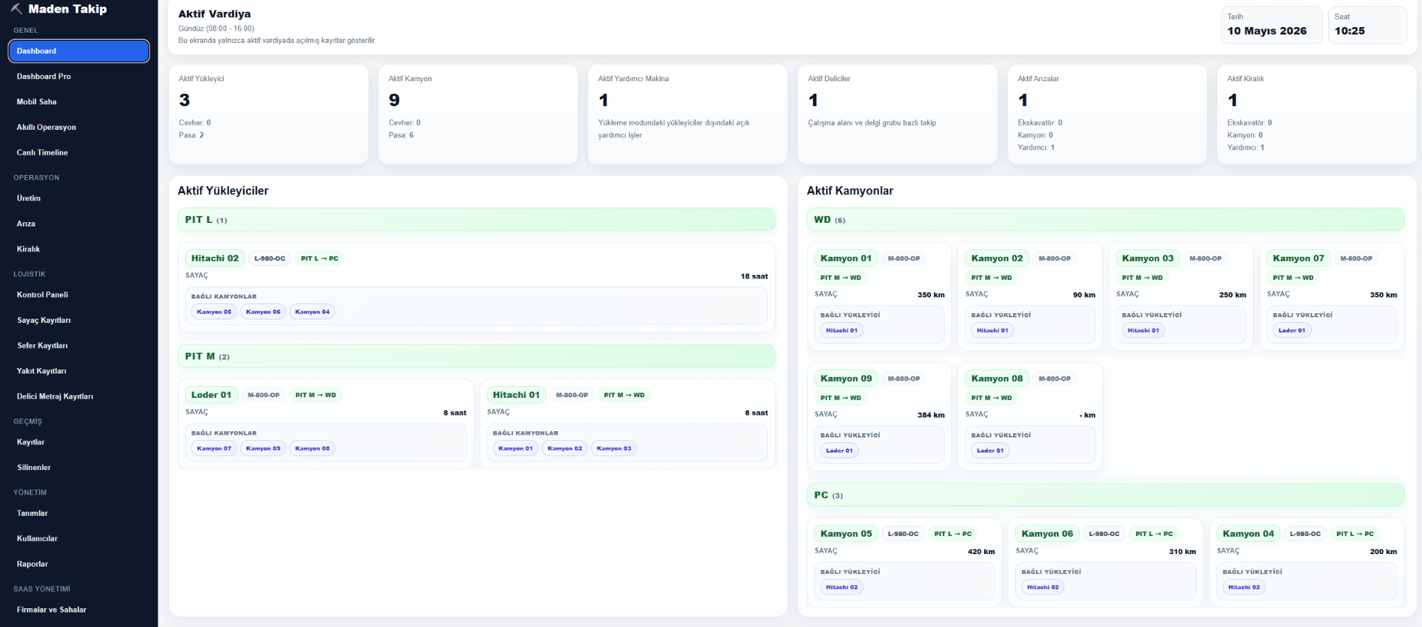Open the Dashboard menu item
Screen dimensions: 1422x627
78,51
